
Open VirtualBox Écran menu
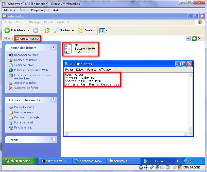pyautogui.click(x=23, y=10)
